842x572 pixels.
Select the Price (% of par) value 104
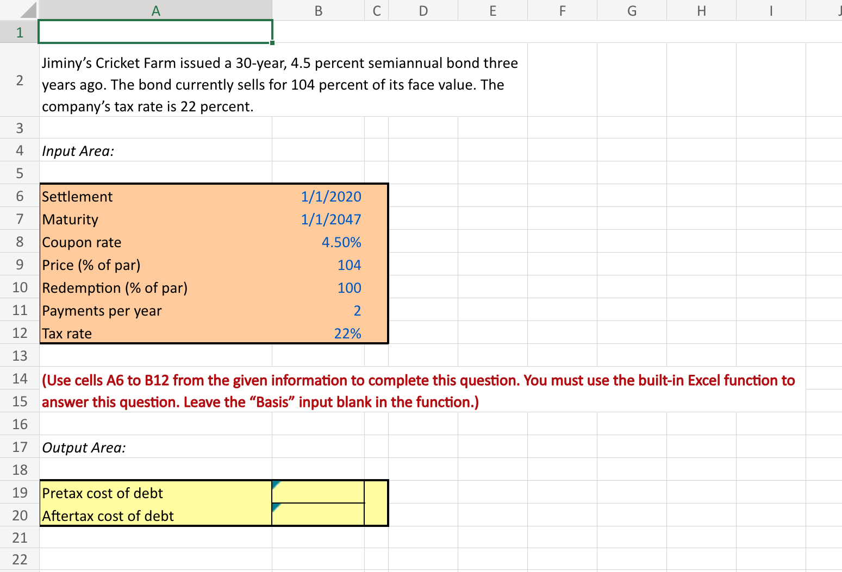(x=318, y=265)
